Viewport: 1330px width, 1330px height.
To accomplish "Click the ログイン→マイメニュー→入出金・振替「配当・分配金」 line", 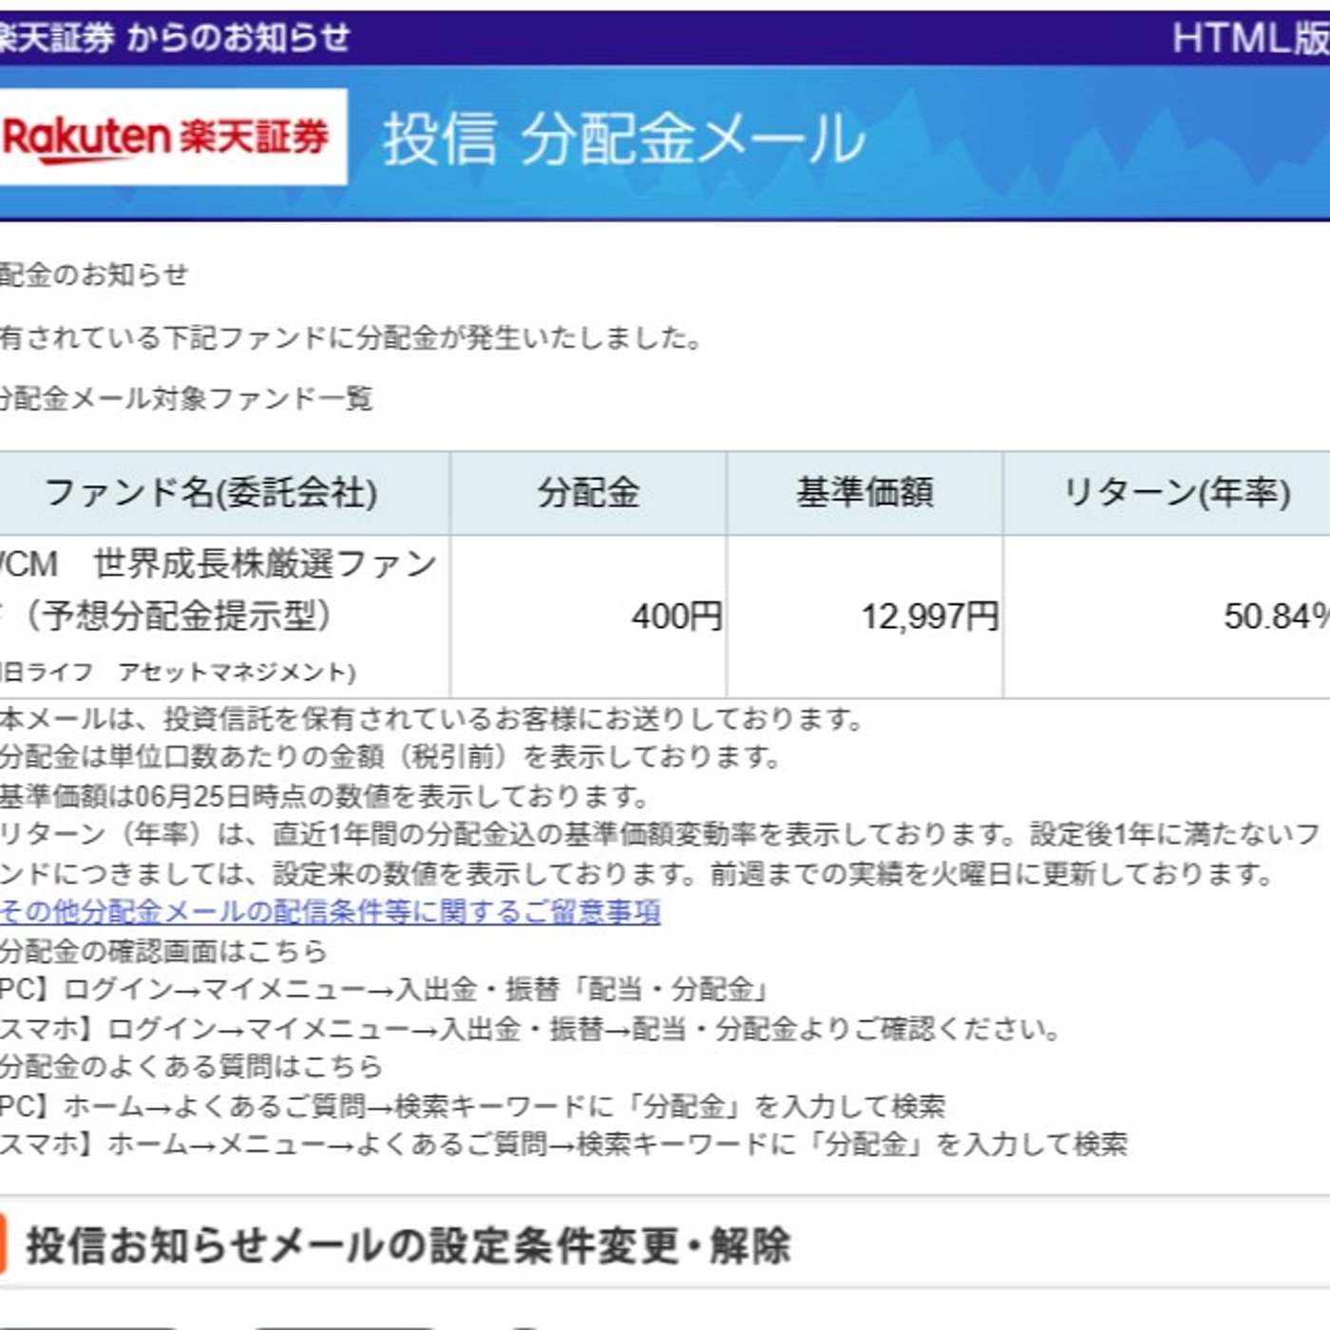I will [384, 990].
